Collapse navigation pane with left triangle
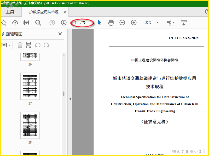The width and height of the screenshot is (209, 156). point(70,99)
